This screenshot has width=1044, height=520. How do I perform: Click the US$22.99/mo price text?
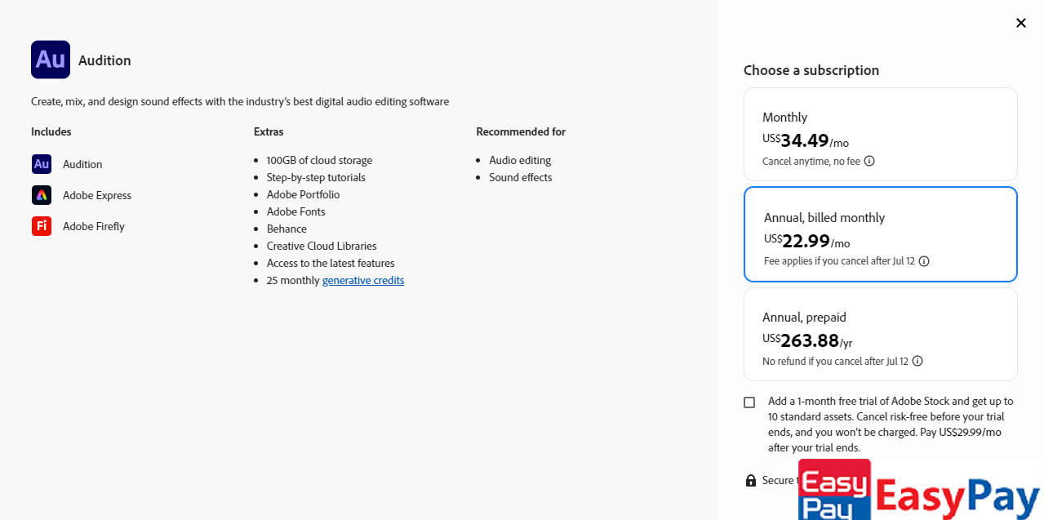click(806, 242)
